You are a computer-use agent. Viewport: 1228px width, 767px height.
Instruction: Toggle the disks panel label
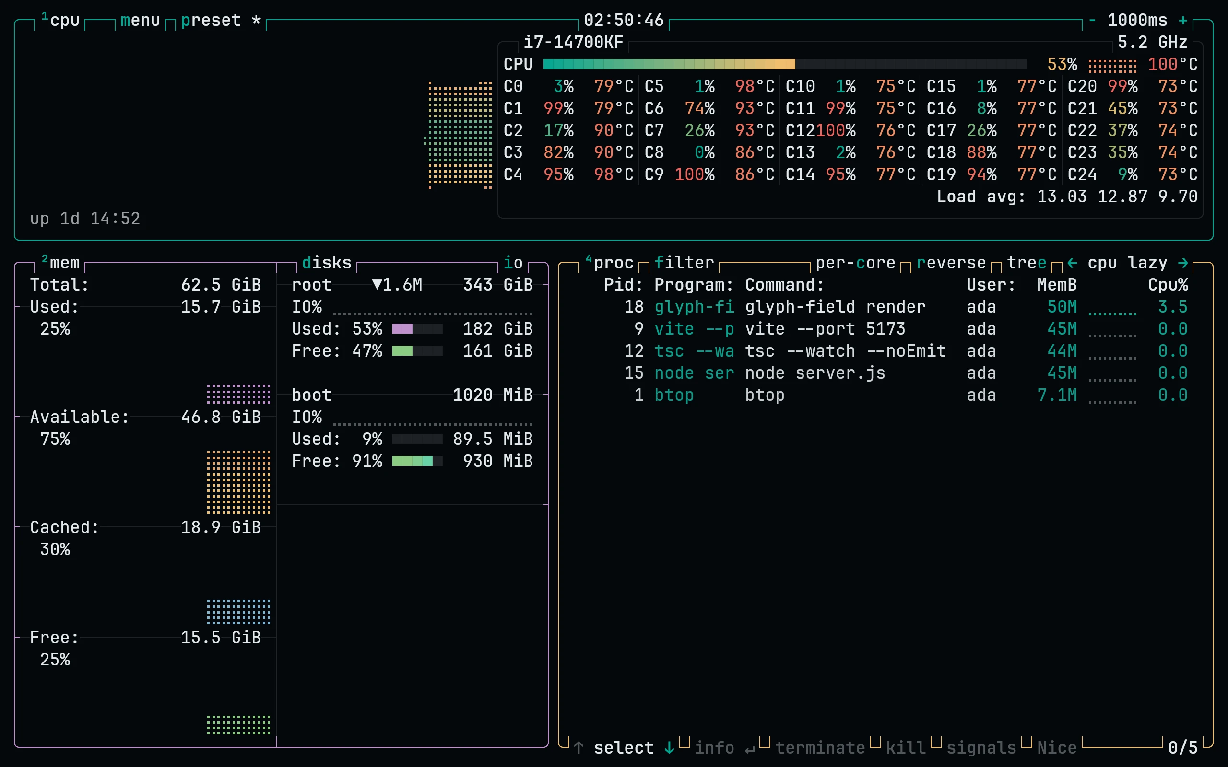[327, 263]
